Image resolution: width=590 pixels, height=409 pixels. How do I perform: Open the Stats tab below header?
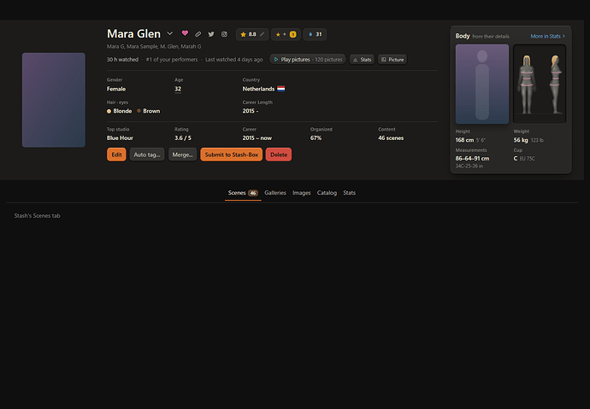(349, 193)
